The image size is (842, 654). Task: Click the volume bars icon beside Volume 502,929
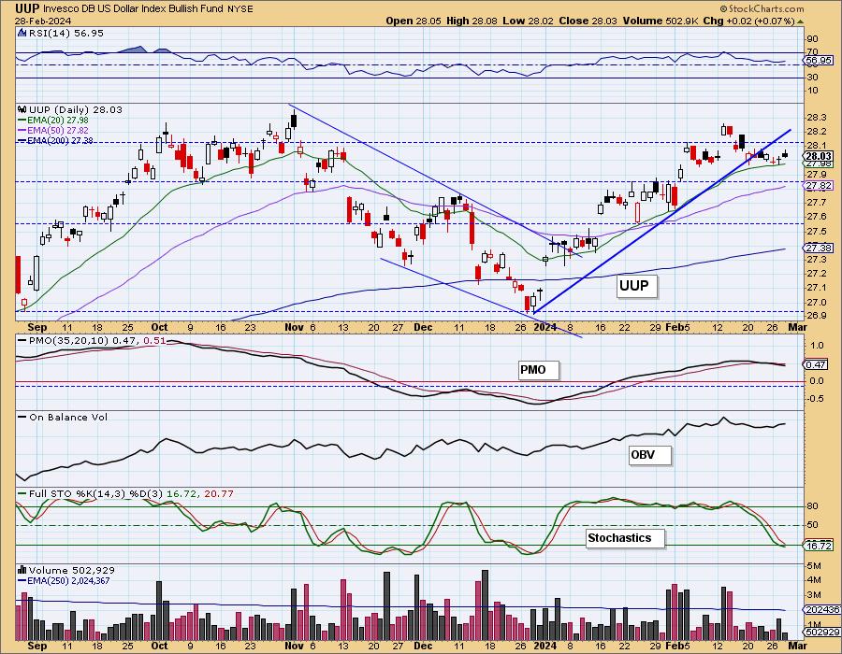pos(22,570)
